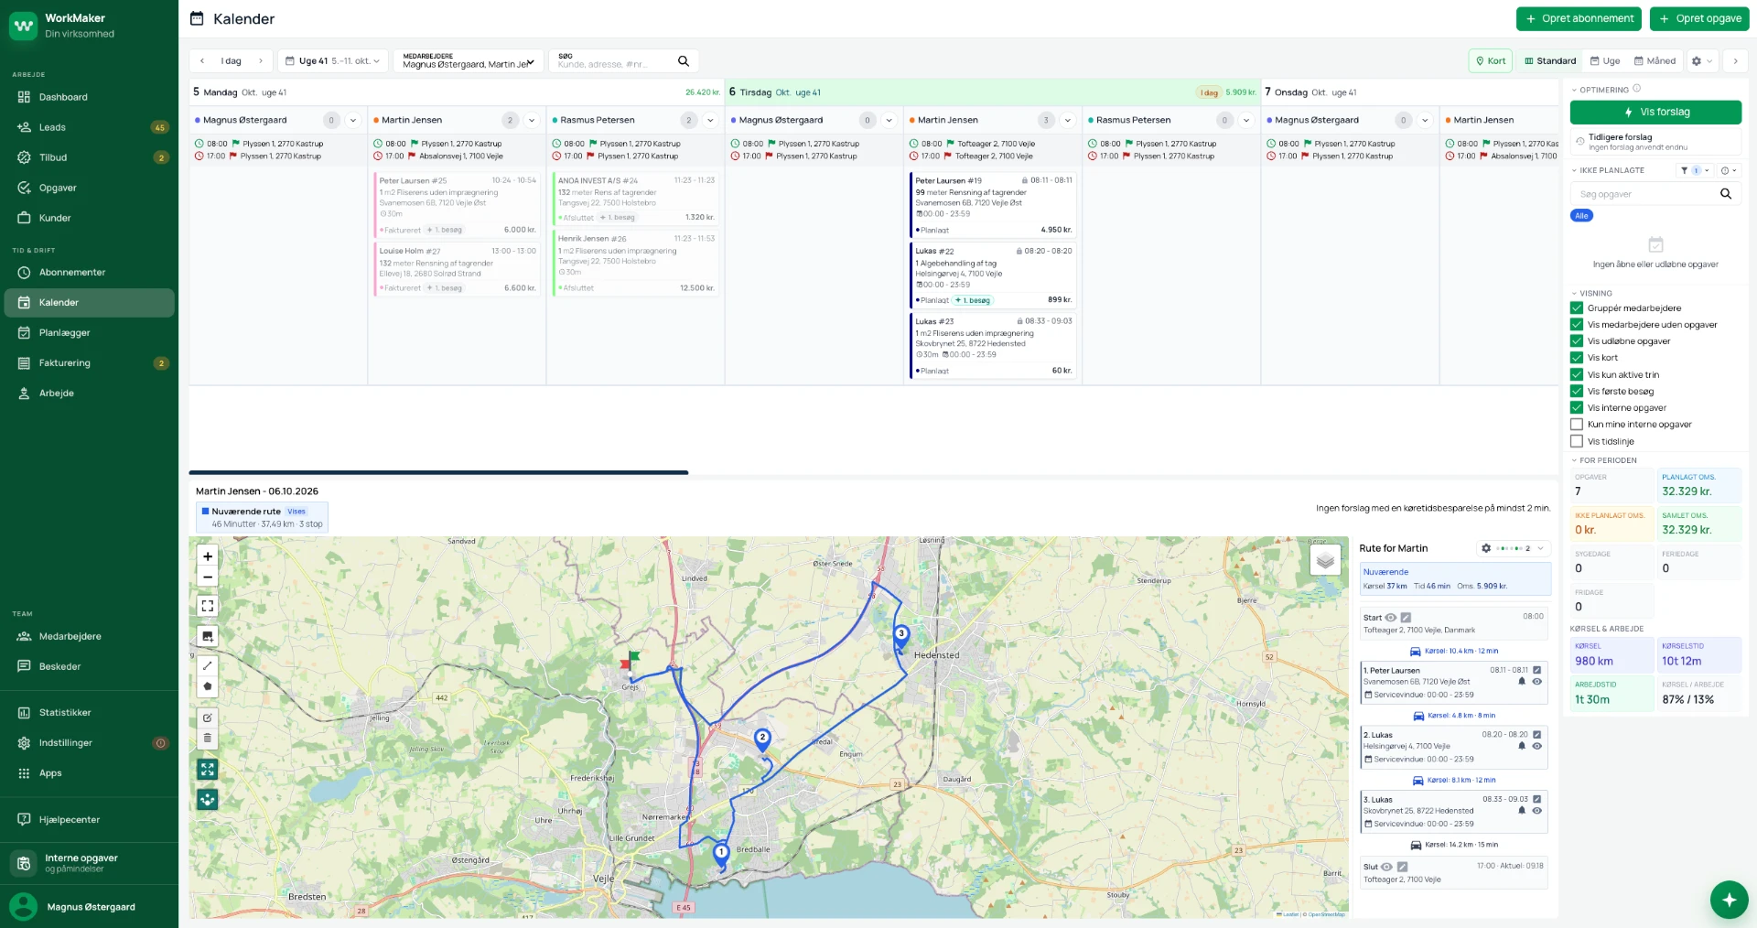Enable Kun mine interne opgaver checkbox

[x=1577, y=425]
